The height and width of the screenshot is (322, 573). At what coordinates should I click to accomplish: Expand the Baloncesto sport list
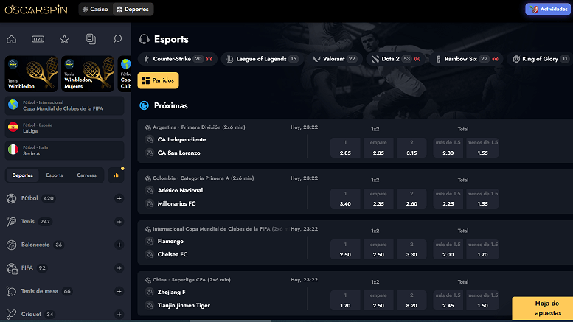(119, 245)
